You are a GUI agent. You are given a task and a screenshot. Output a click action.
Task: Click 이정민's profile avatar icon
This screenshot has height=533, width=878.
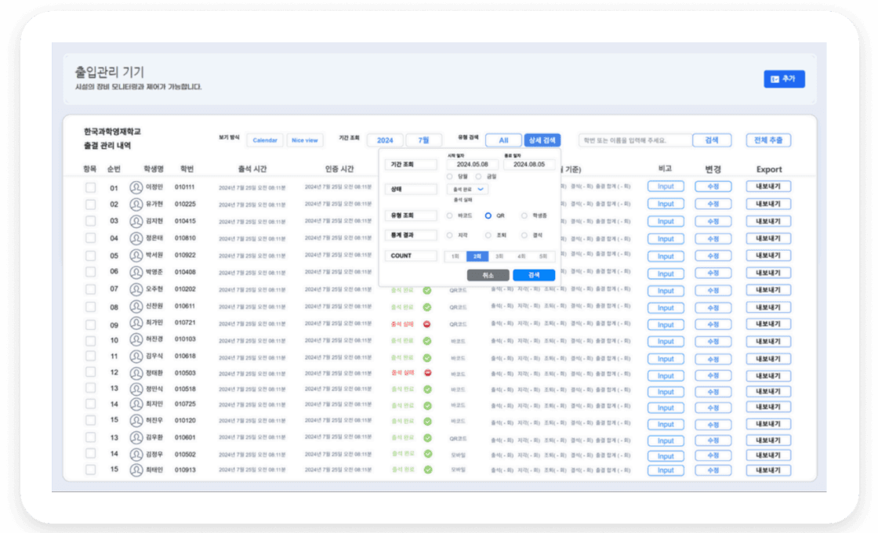[x=136, y=187]
